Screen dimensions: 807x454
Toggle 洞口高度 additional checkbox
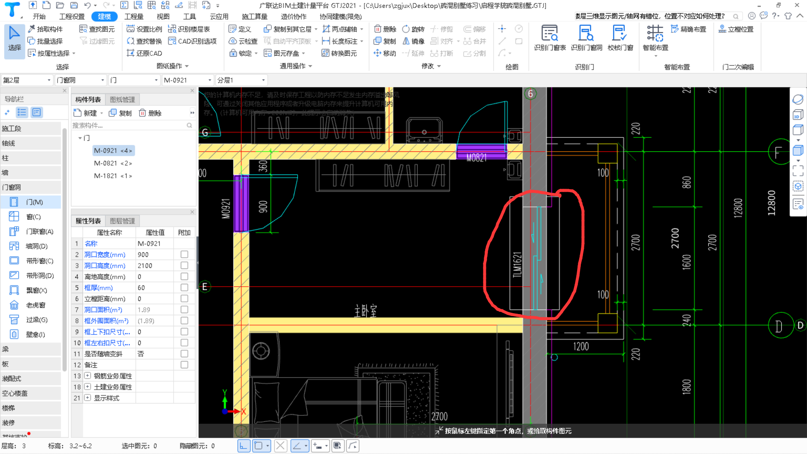pos(184,266)
